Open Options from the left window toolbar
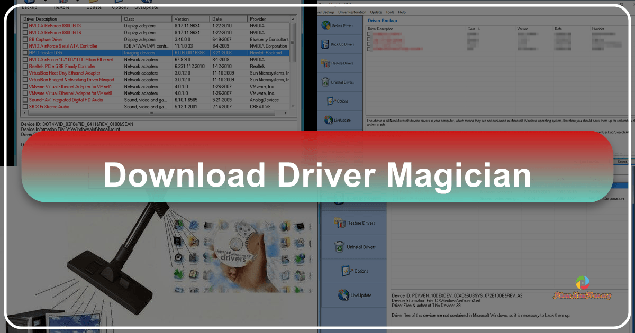635x333 pixels. [120, 3]
